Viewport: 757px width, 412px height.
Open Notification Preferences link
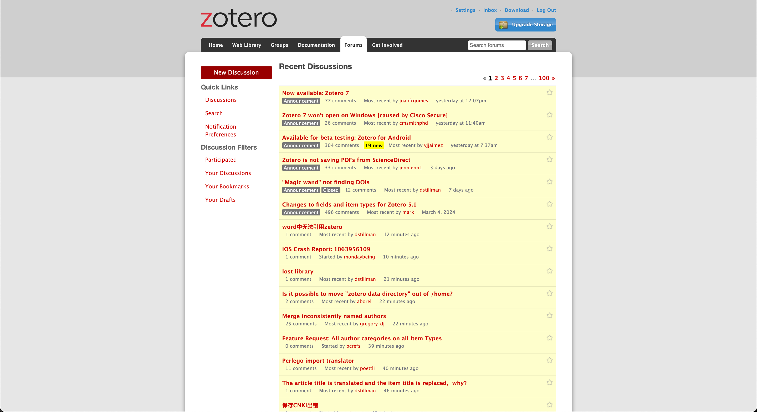[221, 130]
